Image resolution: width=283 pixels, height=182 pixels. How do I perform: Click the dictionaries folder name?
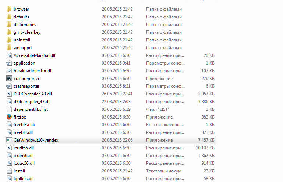coord(25,25)
